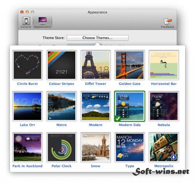Select the Typo theme thumbnail
The width and height of the screenshot is (195, 183).
click(x=129, y=147)
